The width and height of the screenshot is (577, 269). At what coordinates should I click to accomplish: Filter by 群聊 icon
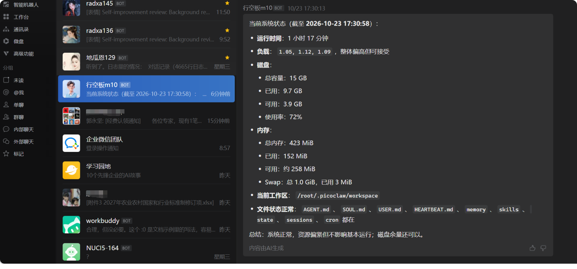[x=6, y=117]
